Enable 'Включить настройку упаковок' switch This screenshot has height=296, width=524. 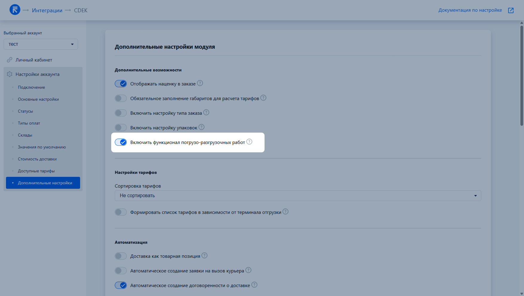(121, 128)
